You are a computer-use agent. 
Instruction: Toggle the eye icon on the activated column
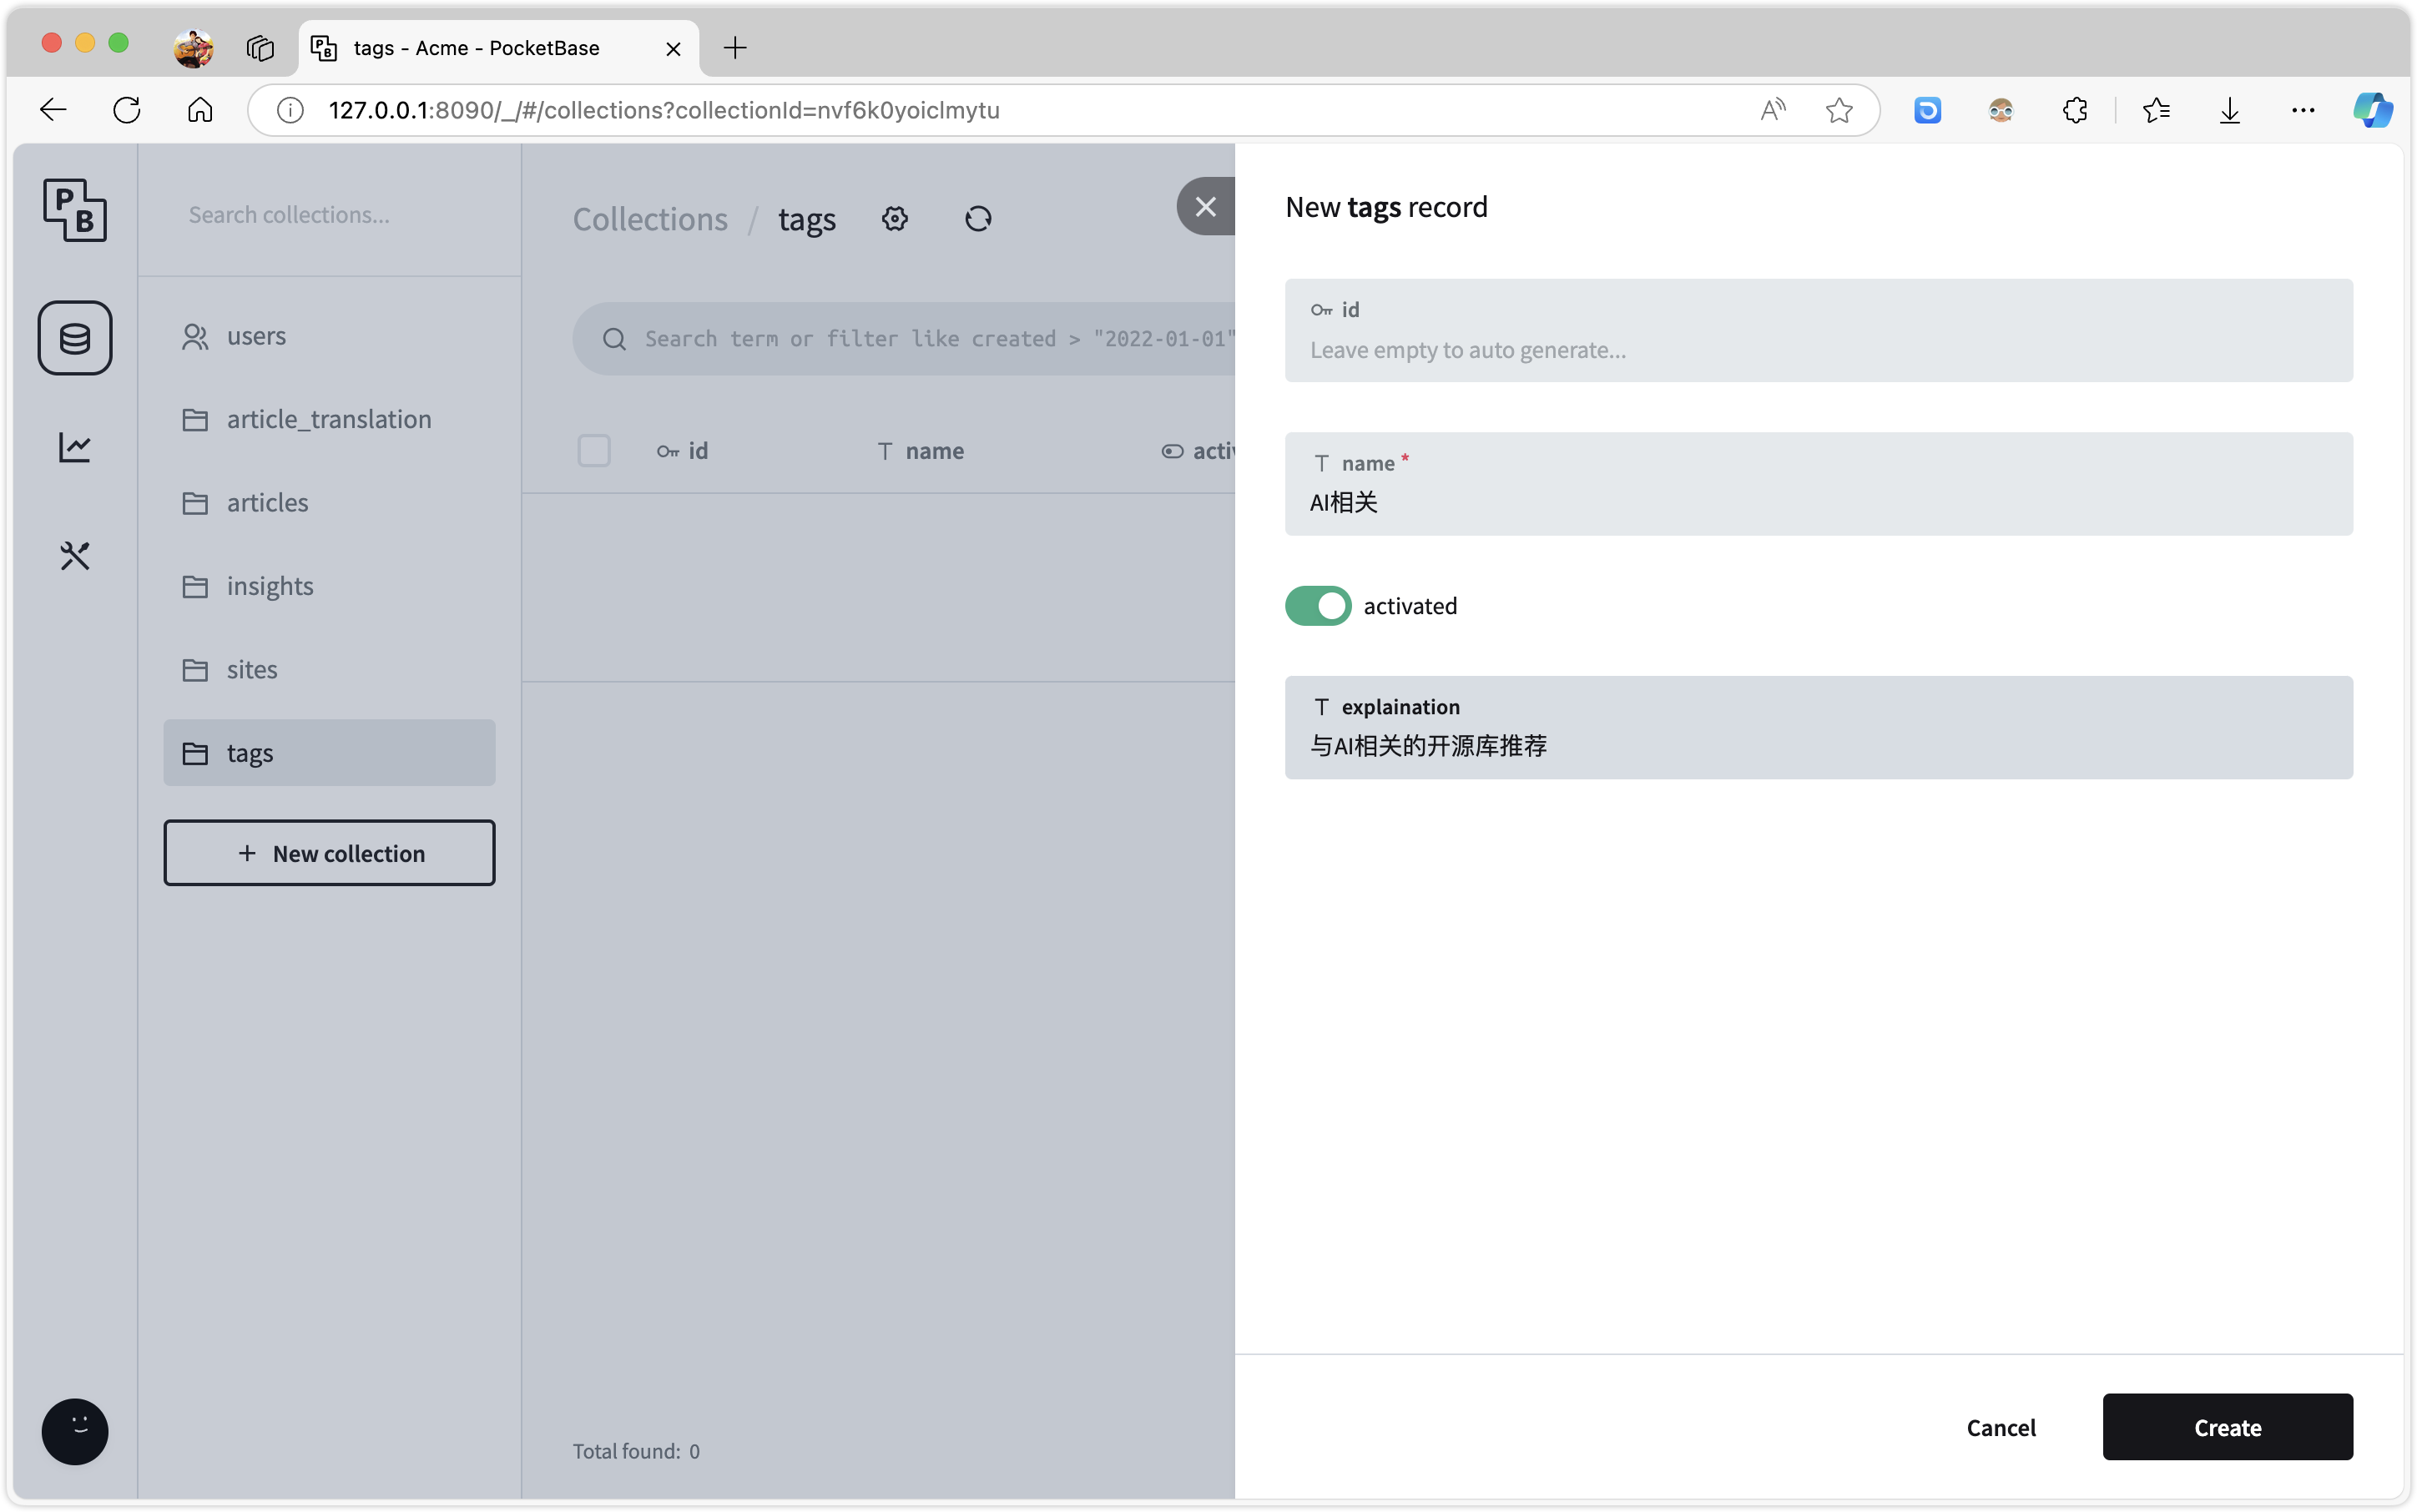pyautogui.click(x=1172, y=451)
